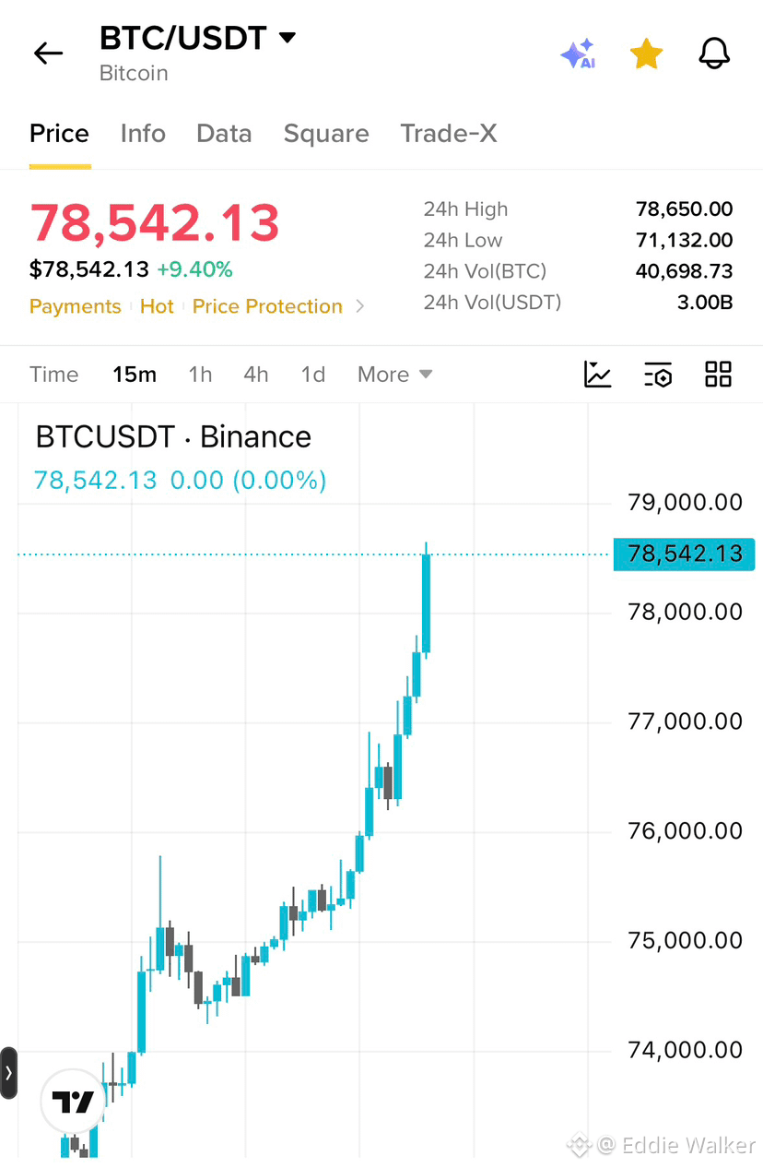Screen dimensions: 763x1168
Task: Open the Payments tag link
Action: (75, 306)
